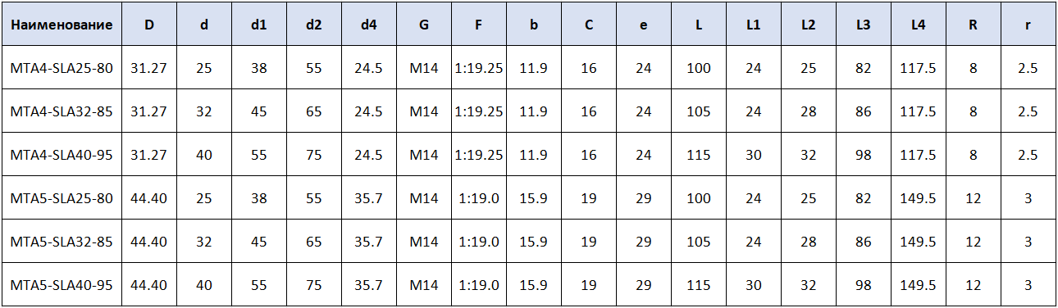The width and height of the screenshot is (1058, 308).
Task: Select the MTA5-SLA32-85 row name cell
Action: coord(62,242)
